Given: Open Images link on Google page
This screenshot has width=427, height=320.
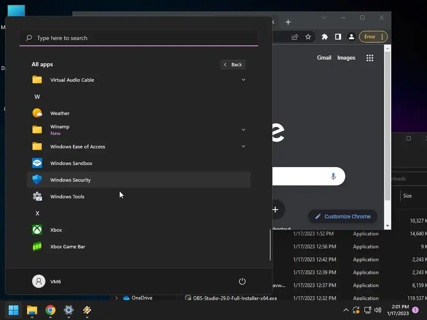Looking at the screenshot, I should coord(346,57).
